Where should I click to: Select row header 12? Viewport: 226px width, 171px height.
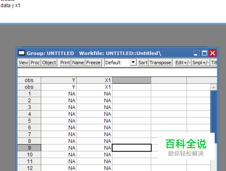(29, 168)
